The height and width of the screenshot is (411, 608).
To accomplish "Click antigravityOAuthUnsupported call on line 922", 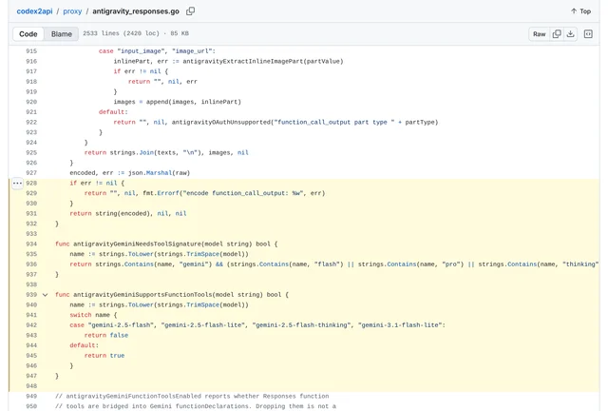I will pyautogui.click(x=221, y=122).
